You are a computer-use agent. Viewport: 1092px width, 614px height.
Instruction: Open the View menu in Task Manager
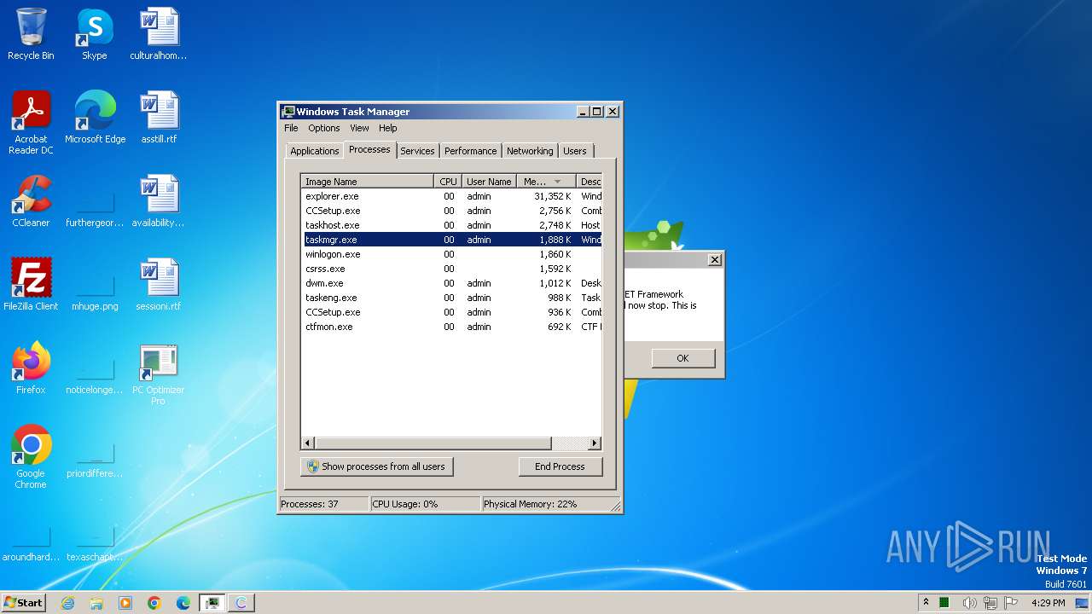click(359, 128)
